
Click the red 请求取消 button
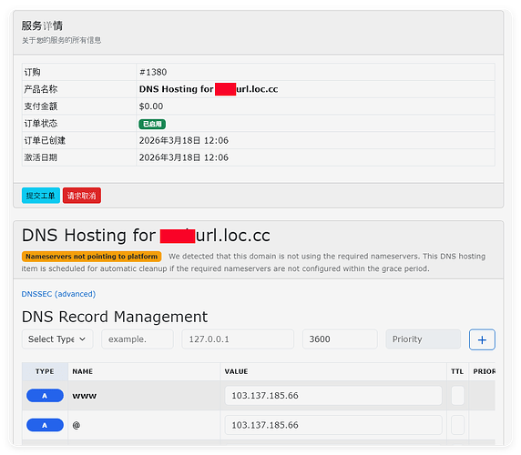tap(82, 196)
